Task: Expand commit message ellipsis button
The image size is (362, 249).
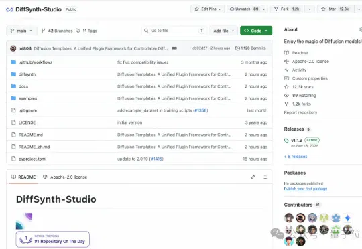Action: 174,48
